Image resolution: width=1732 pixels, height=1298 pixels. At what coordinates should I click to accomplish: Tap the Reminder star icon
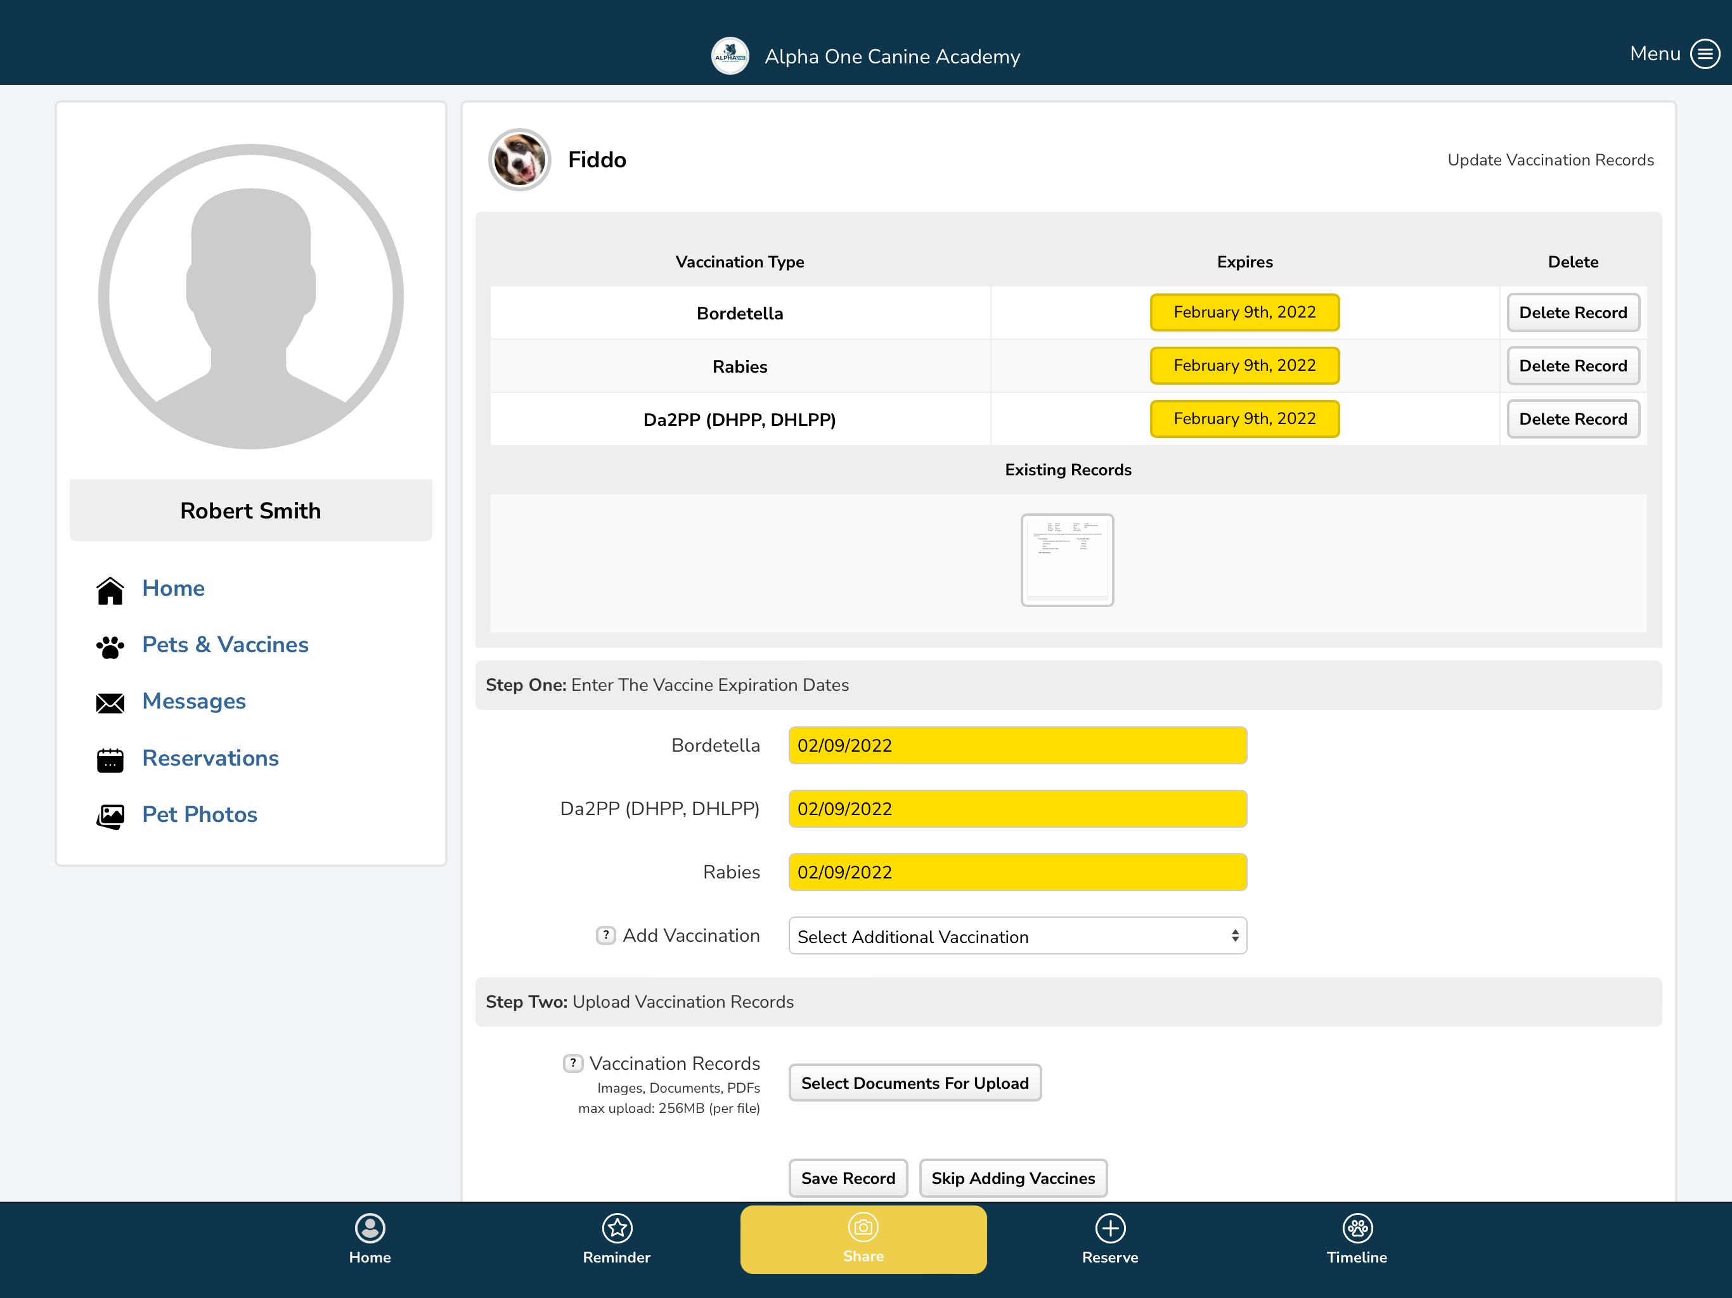point(617,1228)
